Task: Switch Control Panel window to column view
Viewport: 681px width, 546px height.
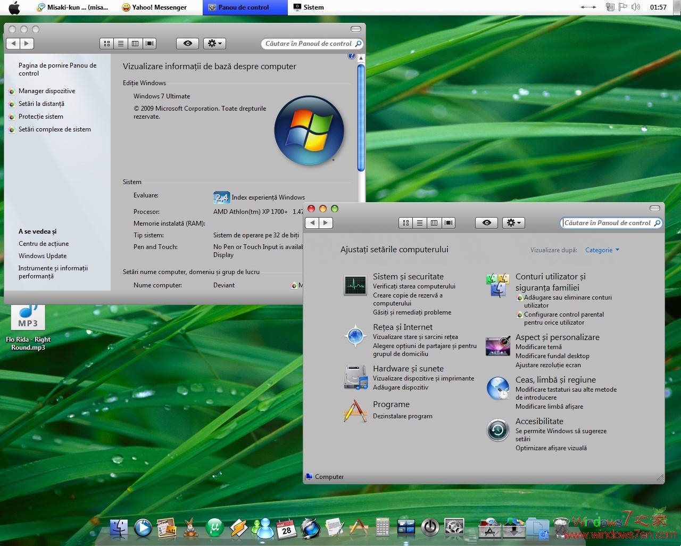Action: click(434, 223)
